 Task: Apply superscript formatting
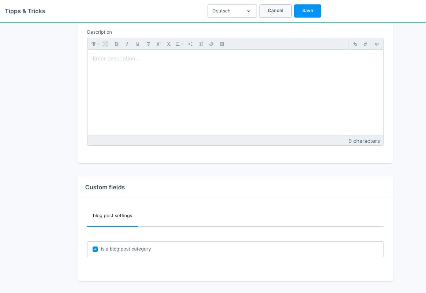[158, 44]
